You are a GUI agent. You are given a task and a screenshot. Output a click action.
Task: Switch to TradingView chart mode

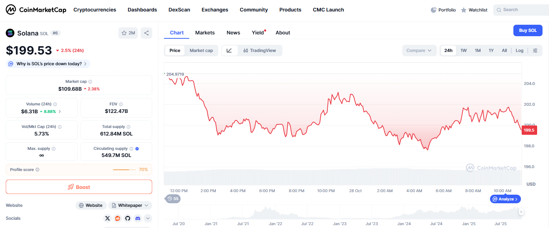(x=259, y=51)
